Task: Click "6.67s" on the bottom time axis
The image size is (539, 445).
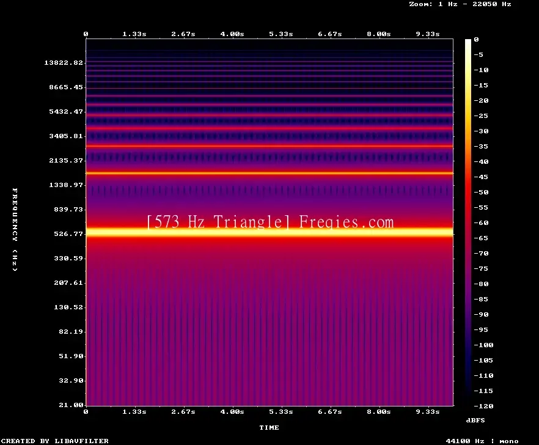Action: [x=329, y=411]
